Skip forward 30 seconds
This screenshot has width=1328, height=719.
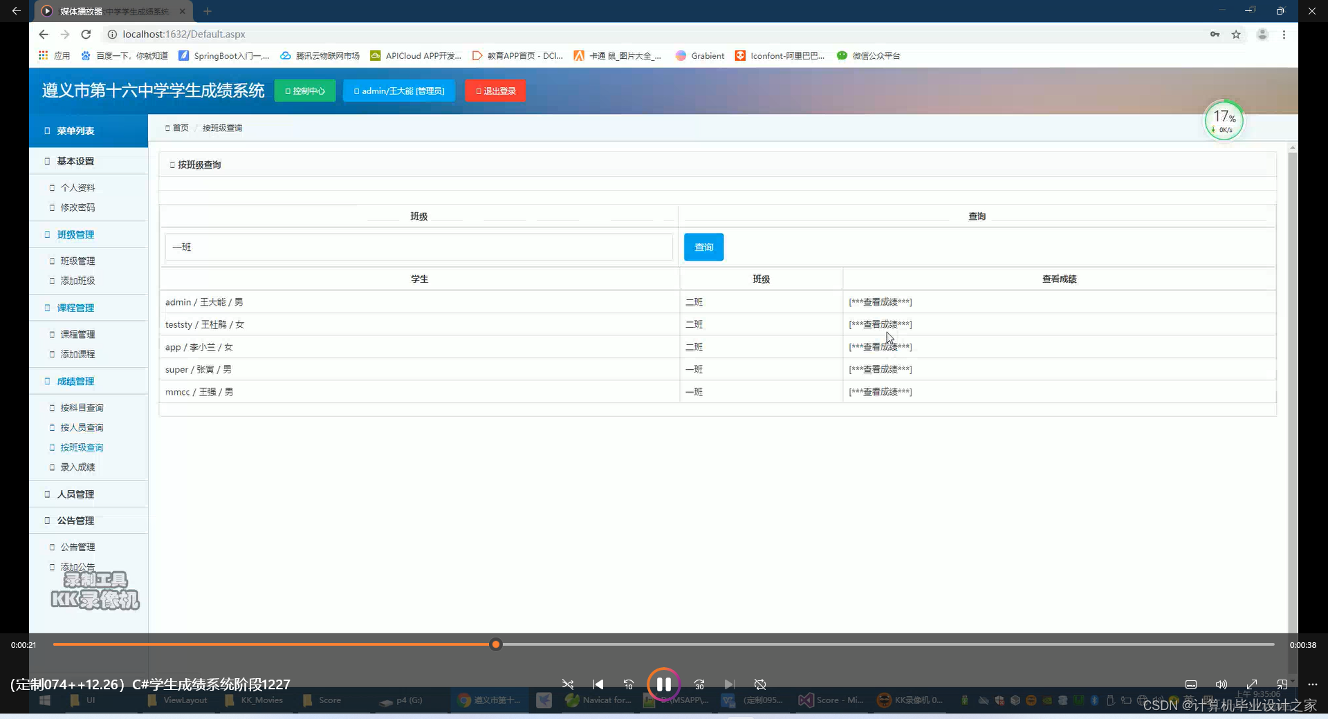699,684
